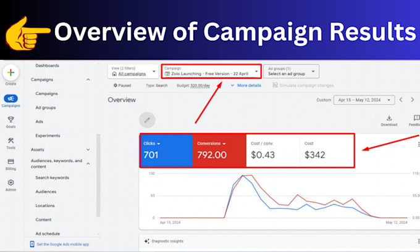420x252 pixels.
Task: Open Experiments in sidebar
Action: coord(48,136)
